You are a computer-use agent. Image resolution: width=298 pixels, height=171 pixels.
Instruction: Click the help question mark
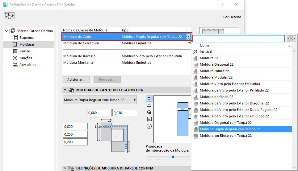(223, 5)
